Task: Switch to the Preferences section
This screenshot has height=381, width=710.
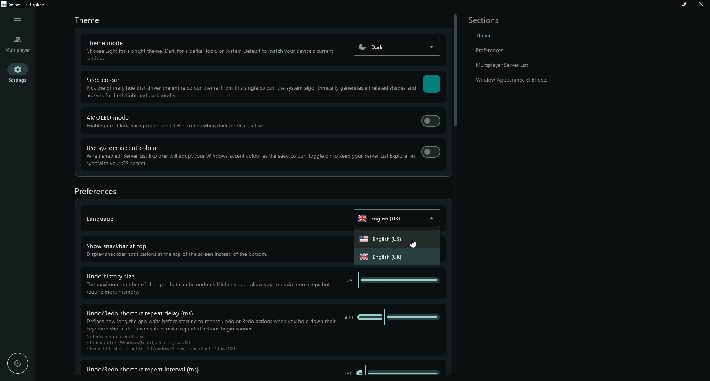Action: [490, 51]
